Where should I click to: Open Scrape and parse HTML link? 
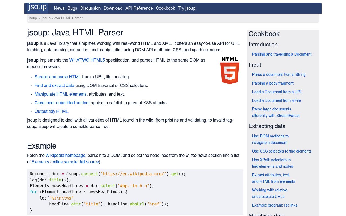tap(58, 77)
